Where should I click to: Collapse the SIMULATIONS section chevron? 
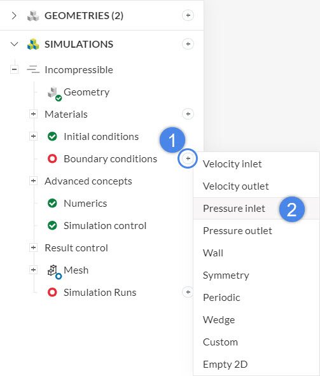pyautogui.click(x=15, y=44)
